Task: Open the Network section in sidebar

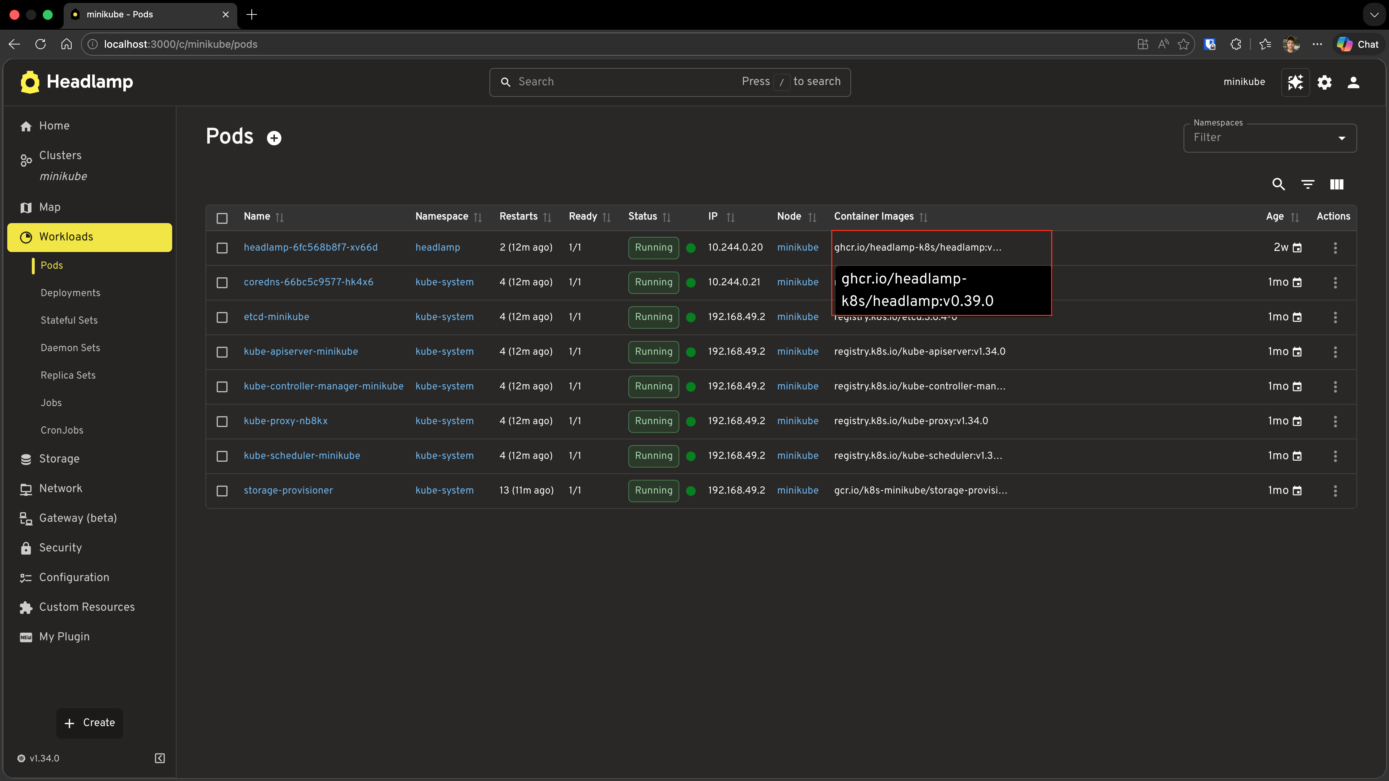Action: [61, 488]
